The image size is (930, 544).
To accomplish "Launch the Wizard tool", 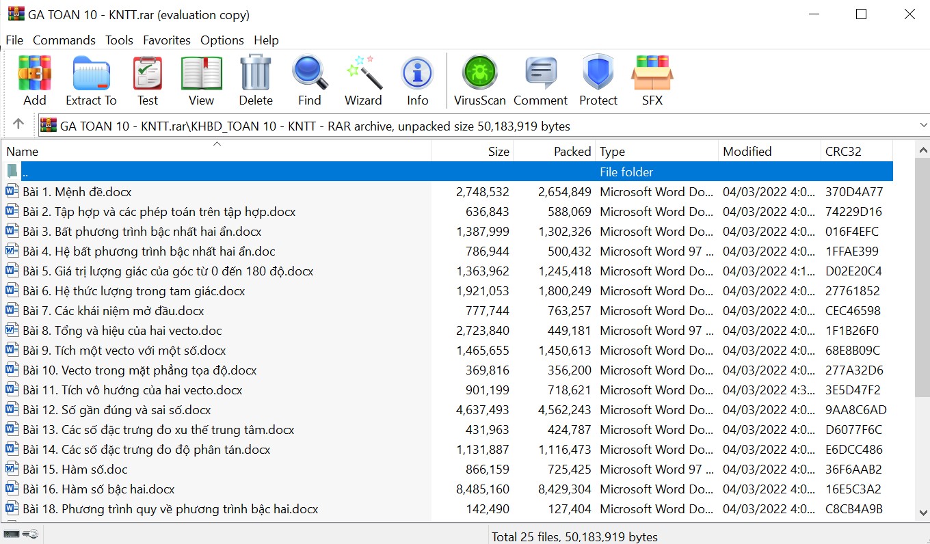I will pyautogui.click(x=363, y=81).
